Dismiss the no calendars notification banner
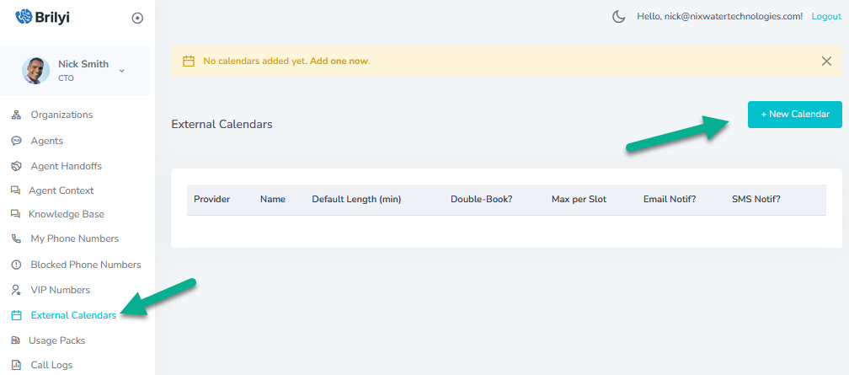 point(825,61)
